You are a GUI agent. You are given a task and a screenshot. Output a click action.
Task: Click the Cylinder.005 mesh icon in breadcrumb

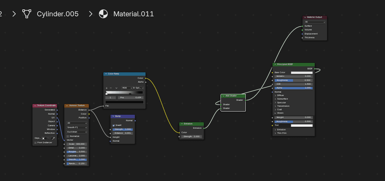coord(27,14)
